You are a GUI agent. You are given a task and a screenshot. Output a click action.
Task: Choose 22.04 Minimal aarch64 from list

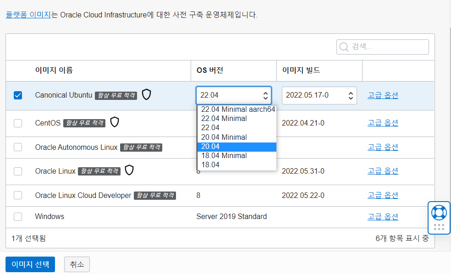coord(236,109)
